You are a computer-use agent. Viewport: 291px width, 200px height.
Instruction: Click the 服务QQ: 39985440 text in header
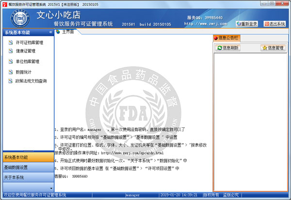[205, 17]
